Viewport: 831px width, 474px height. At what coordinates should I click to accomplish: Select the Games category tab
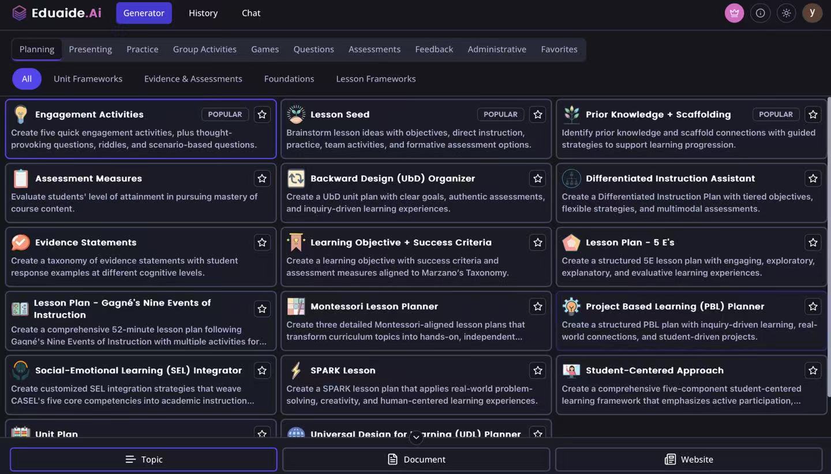pos(265,49)
